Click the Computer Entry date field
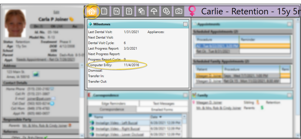The width and height of the screenshot is (301, 139). (x=131, y=65)
